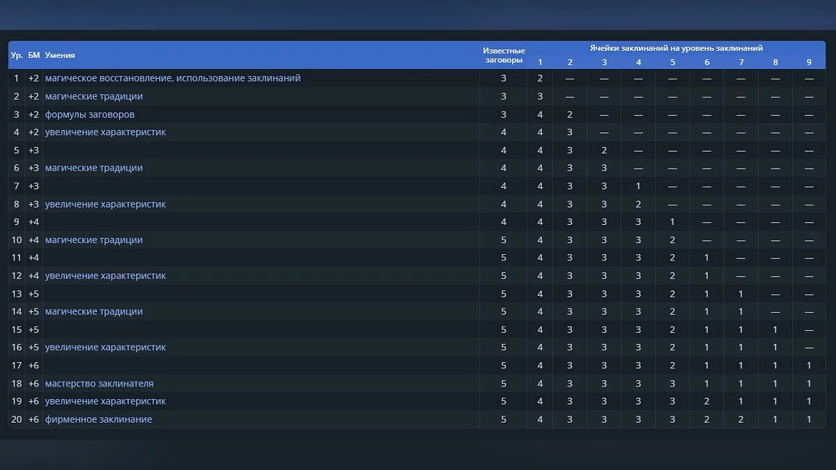The image size is (836, 470).
Task: Open the "магическое восстановление" link
Action: pos(108,78)
